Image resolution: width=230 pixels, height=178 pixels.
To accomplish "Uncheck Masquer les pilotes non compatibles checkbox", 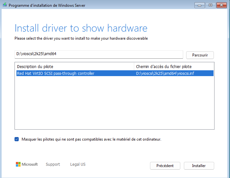I will pyautogui.click(x=16, y=139).
